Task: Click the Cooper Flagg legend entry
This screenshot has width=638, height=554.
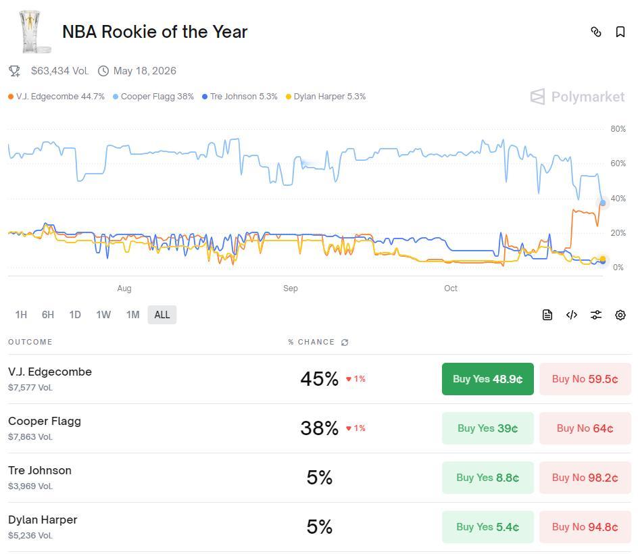Action: coord(153,97)
